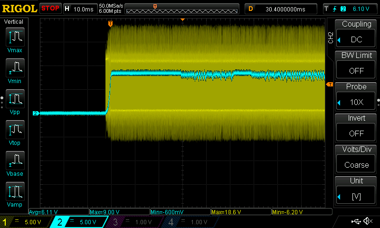Select disabled channel 3 tab
Viewport: 380px width, 228px height.
click(x=135, y=222)
